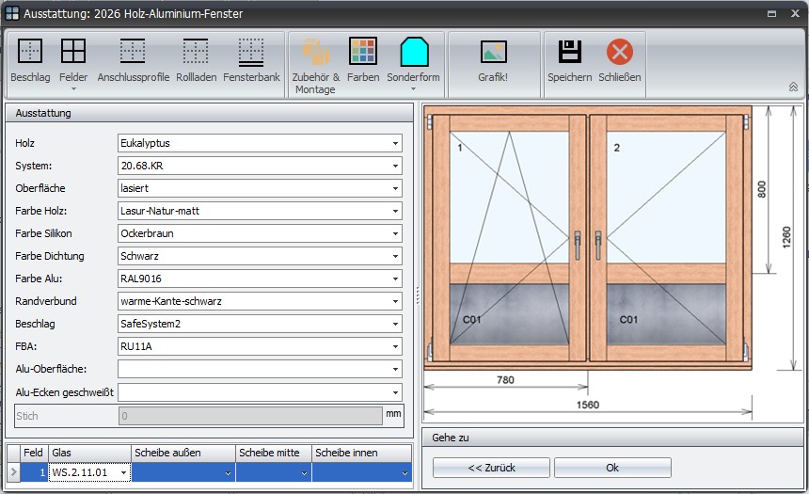The image size is (809, 494).
Task: Select the Rollladen toolbar icon
Action: (196, 51)
